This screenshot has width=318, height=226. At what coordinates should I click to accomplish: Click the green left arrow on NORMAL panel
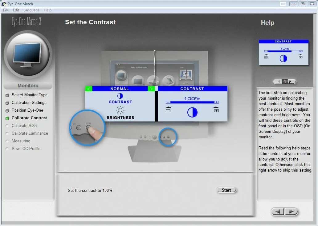pos(89,89)
